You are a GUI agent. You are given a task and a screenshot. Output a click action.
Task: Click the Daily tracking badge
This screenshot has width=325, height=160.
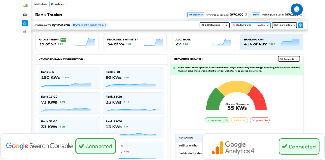[256, 15]
